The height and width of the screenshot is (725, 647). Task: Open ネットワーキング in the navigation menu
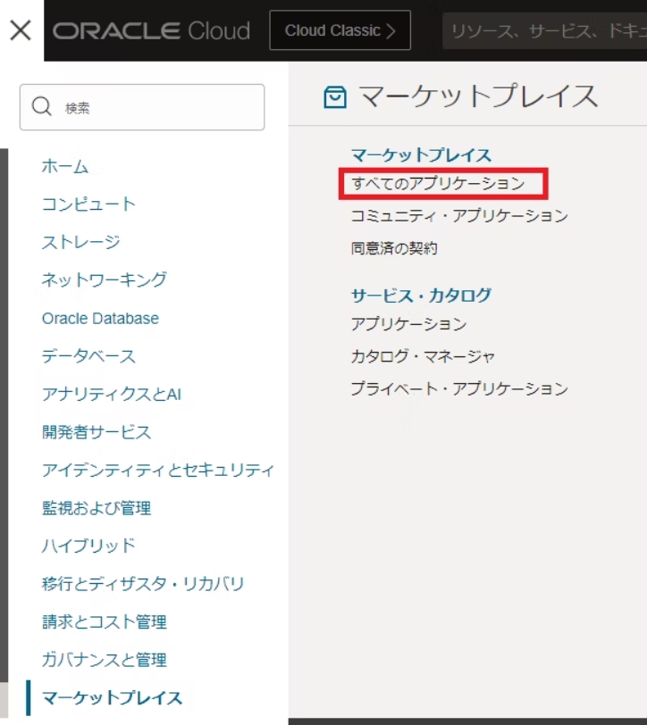click(x=104, y=279)
